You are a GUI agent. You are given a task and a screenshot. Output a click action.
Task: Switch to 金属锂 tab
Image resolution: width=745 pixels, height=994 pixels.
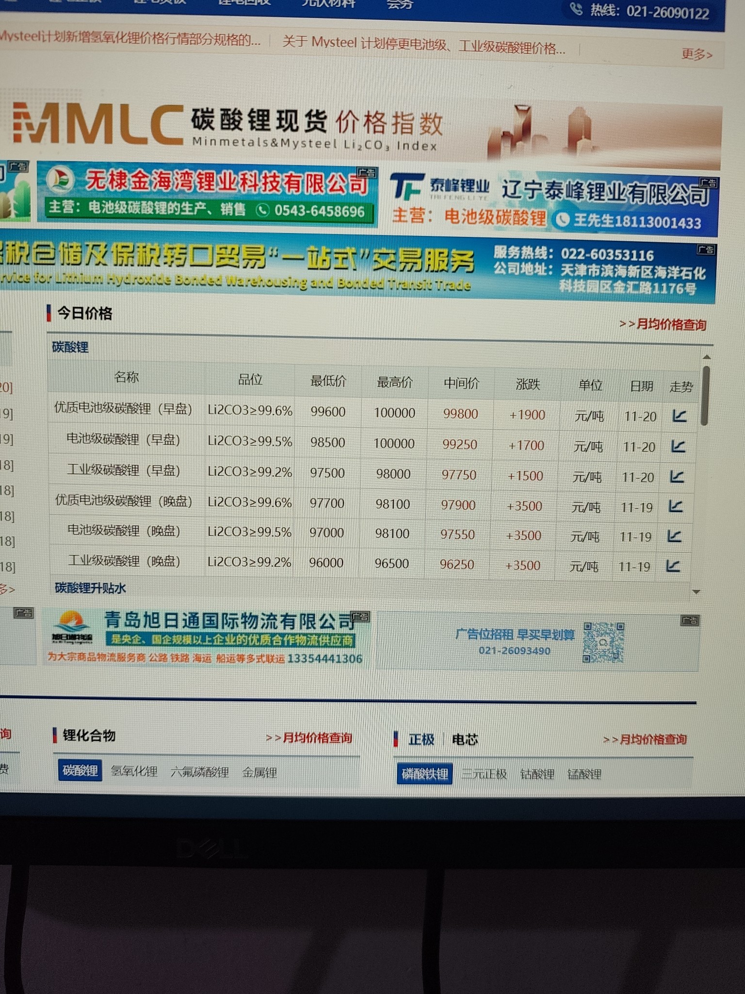click(x=260, y=772)
